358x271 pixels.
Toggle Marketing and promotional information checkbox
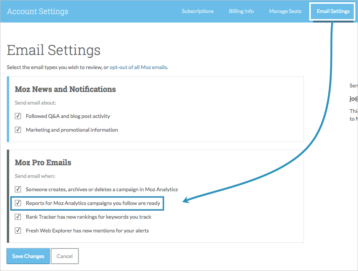pyautogui.click(x=18, y=130)
